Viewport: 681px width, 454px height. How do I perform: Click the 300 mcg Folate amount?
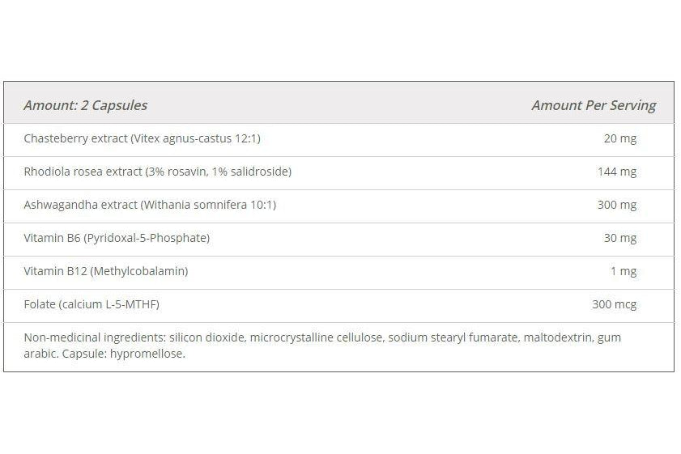614,304
